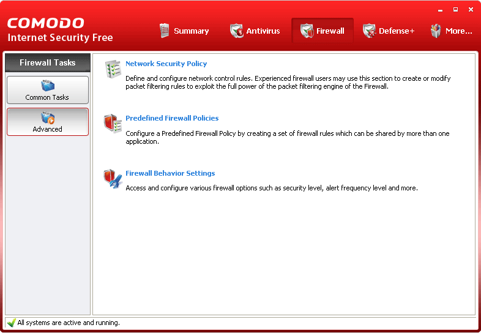Click the COMODO logo
The height and width of the screenshot is (333, 481).
tap(46, 23)
